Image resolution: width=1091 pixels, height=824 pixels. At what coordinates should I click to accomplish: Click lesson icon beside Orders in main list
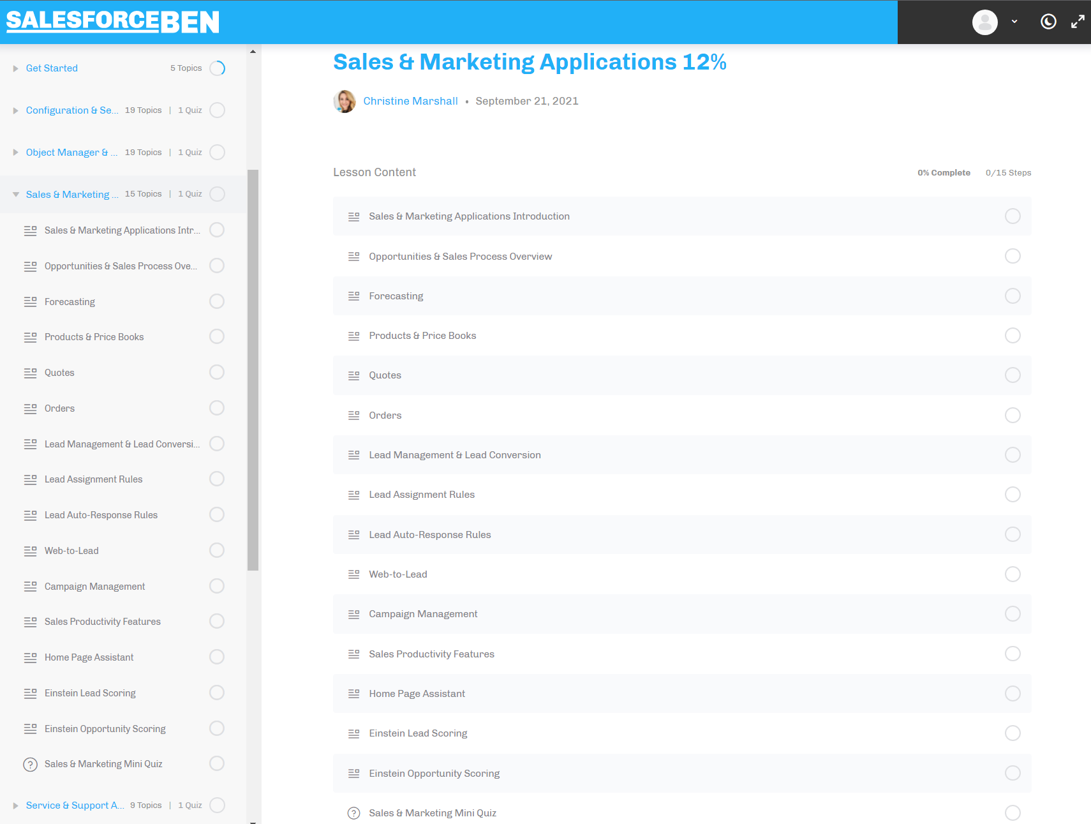point(353,416)
